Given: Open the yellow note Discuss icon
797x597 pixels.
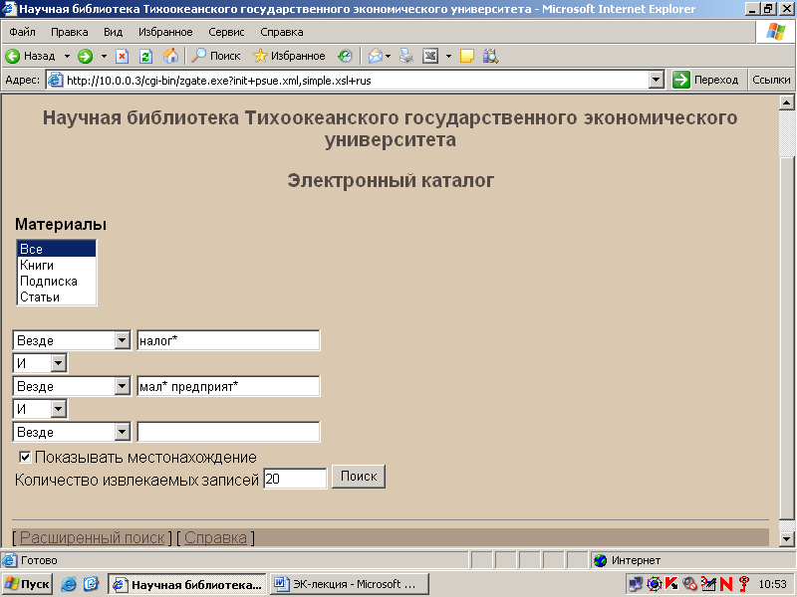Looking at the screenshot, I should point(467,56).
